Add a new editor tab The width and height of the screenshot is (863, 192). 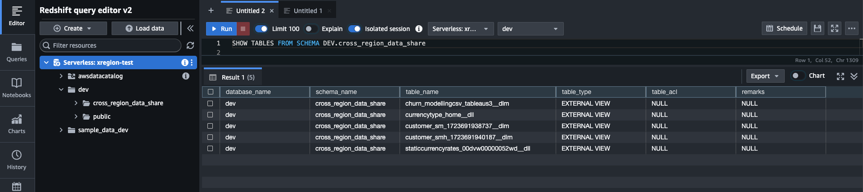coord(211,10)
